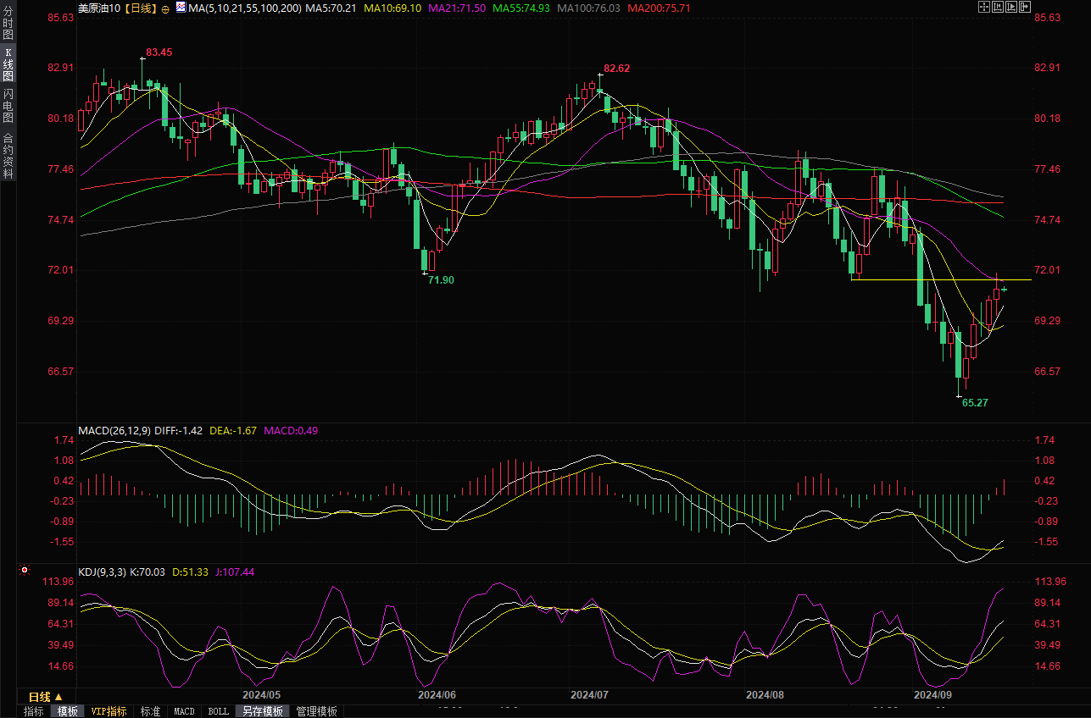Open 合约资料 sidebar tab
The image size is (1091, 718).
8,155
